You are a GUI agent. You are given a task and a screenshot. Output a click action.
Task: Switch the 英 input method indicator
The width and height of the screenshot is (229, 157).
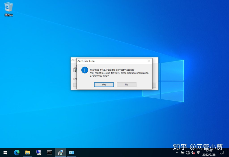198,153
